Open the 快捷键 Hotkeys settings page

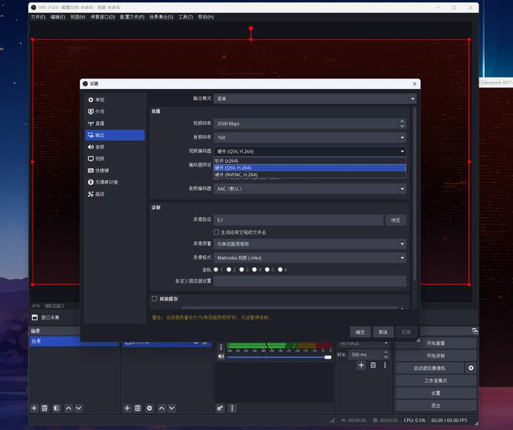click(115, 171)
